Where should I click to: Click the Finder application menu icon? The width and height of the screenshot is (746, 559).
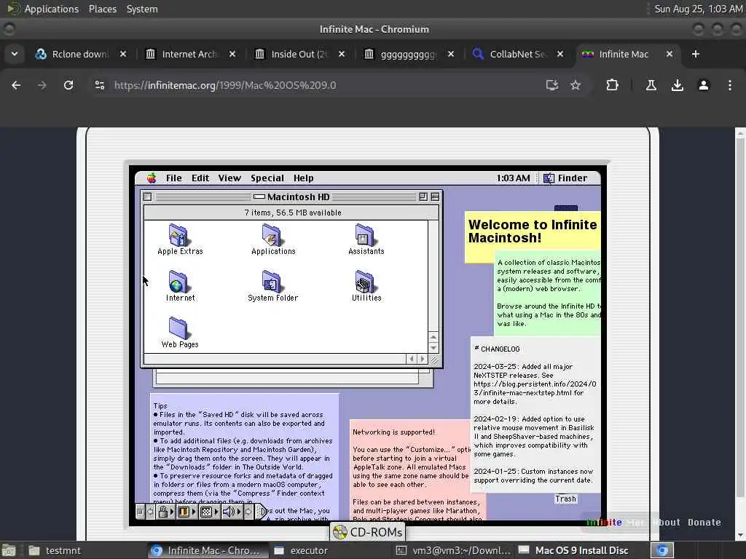549,178
